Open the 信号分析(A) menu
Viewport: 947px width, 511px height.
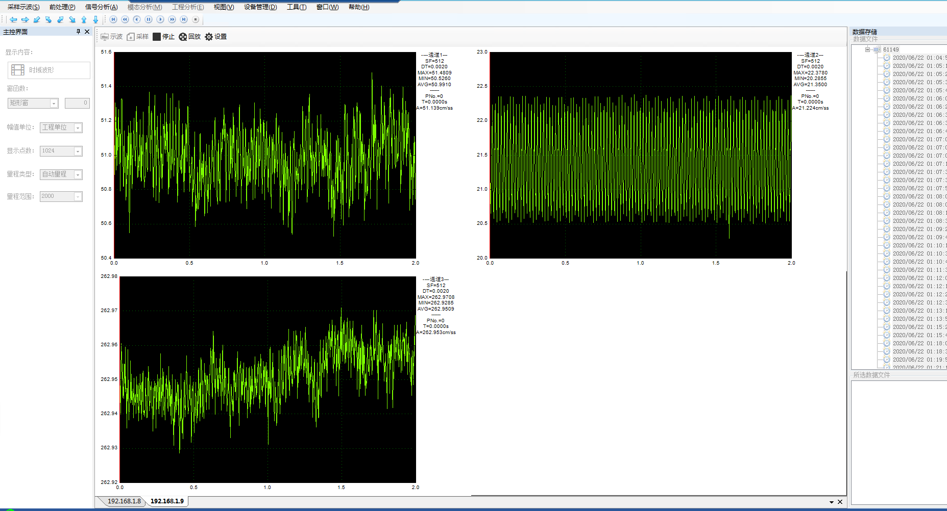tap(101, 7)
